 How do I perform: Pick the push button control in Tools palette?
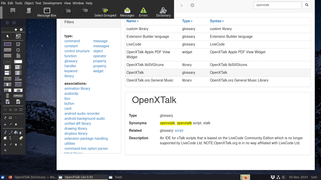click(8, 44)
